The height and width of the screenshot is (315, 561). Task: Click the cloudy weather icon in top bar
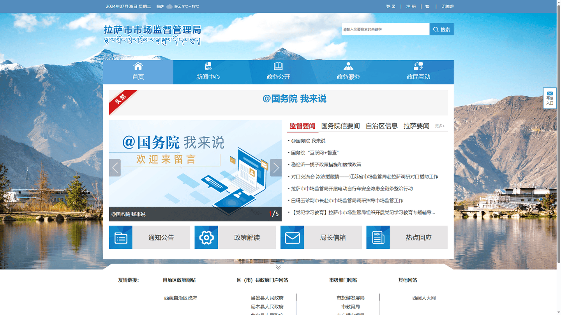tap(169, 7)
